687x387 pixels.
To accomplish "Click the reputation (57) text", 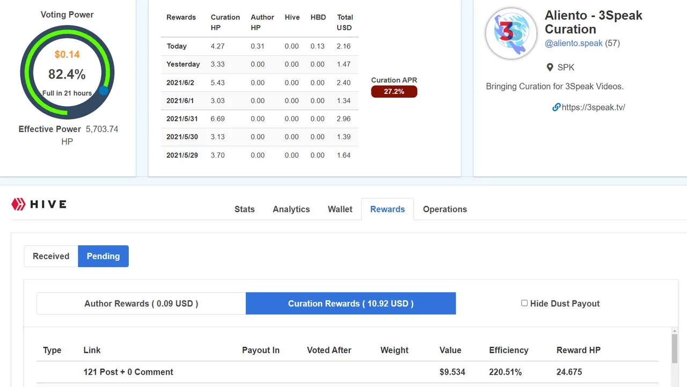I will coord(612,43).
